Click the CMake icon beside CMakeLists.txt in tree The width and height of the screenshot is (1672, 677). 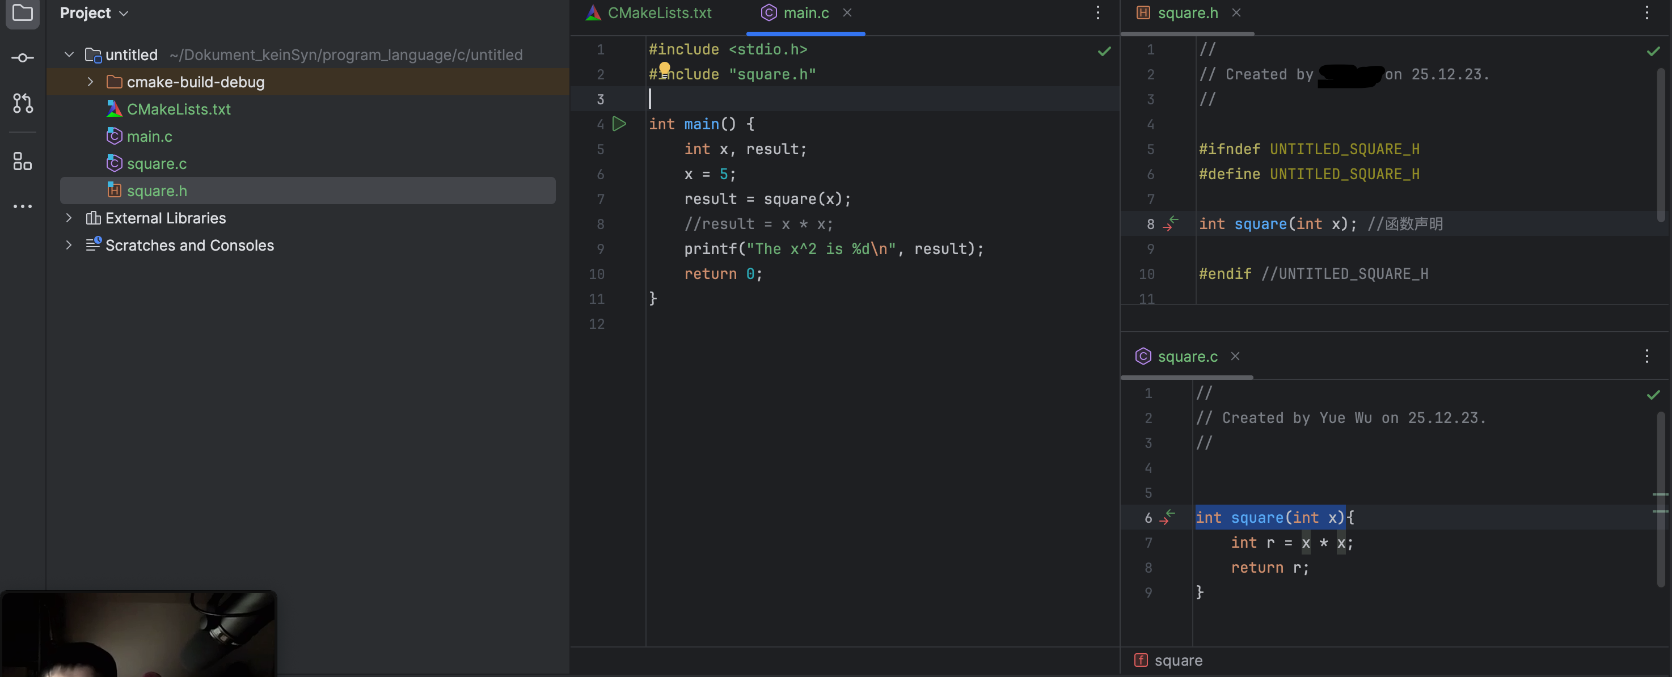point(114,108)
